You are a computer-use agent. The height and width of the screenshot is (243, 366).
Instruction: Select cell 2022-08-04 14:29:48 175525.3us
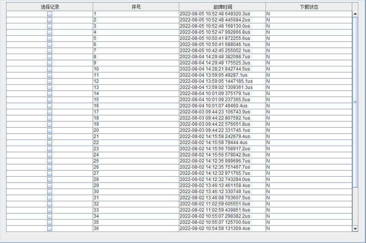coord(222,63)
